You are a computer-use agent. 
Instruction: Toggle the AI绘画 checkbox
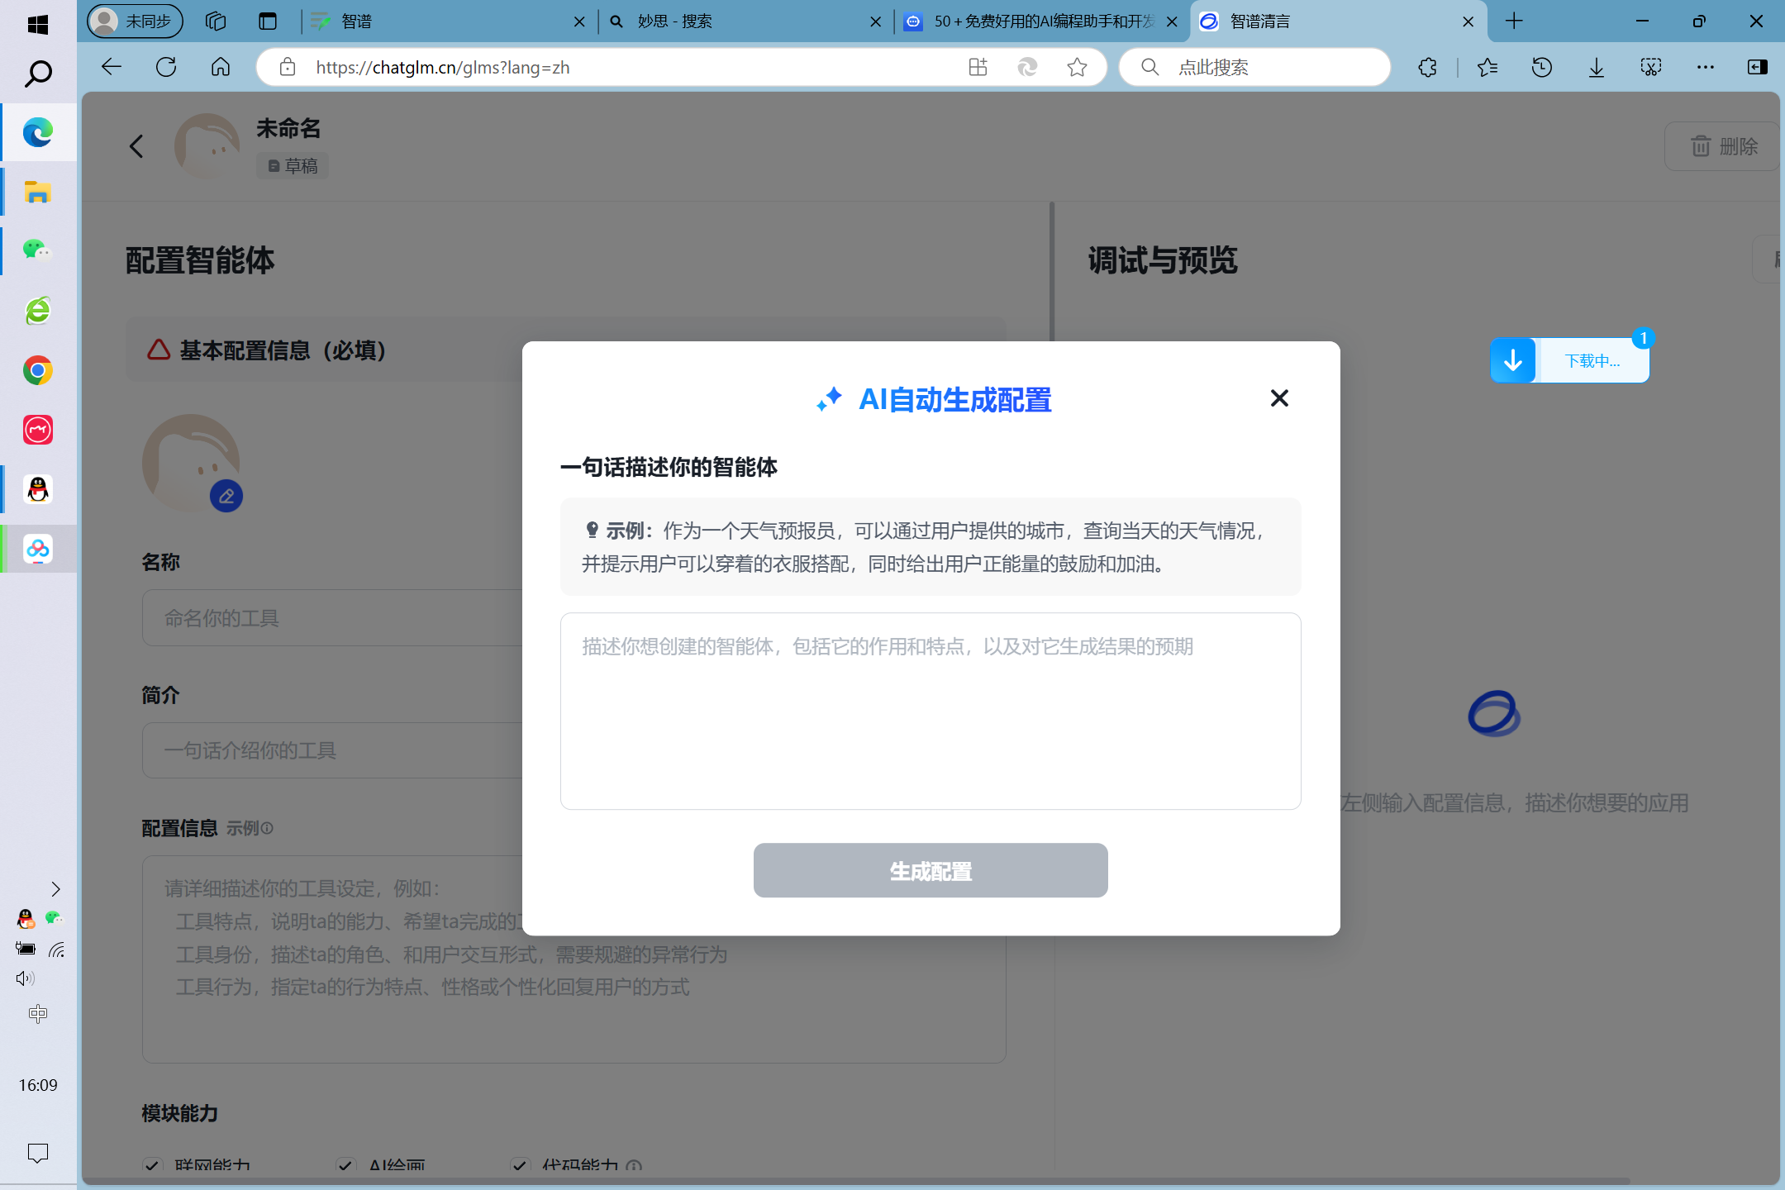click(345, 1166)
